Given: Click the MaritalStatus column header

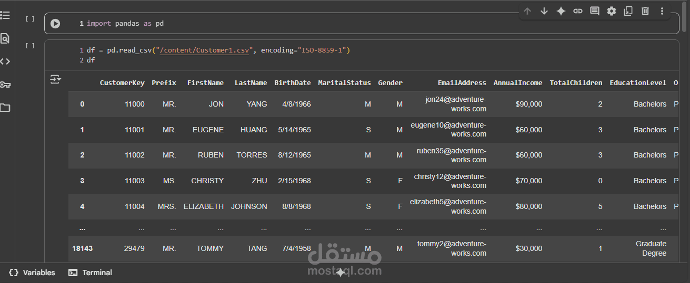Looking at the screenshot, I should (x=344, y=83).
